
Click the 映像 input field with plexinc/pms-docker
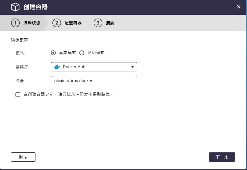coord(94,81)
